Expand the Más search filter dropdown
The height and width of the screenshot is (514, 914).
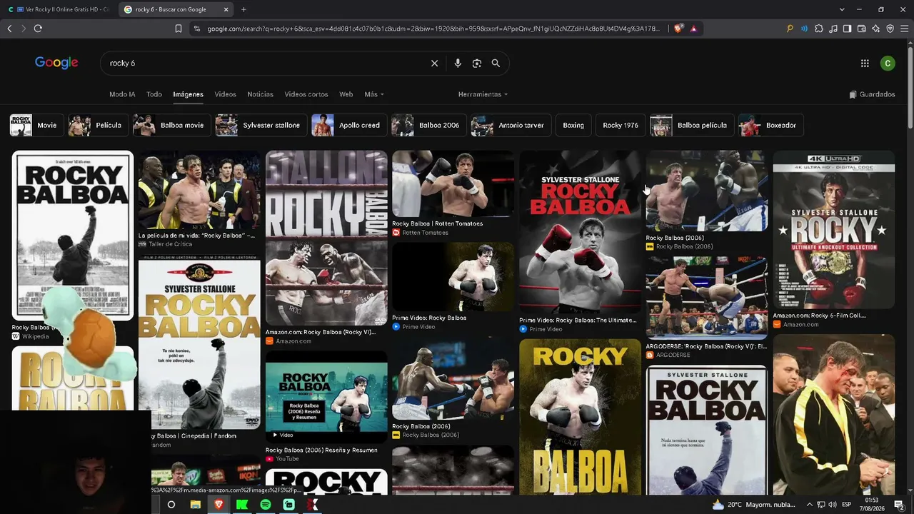(x=374, y=94)
